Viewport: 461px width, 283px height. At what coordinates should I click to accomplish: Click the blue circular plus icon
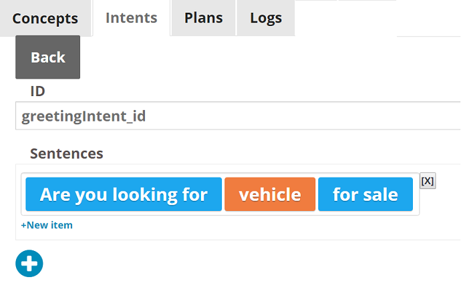(x=29, y=264)
